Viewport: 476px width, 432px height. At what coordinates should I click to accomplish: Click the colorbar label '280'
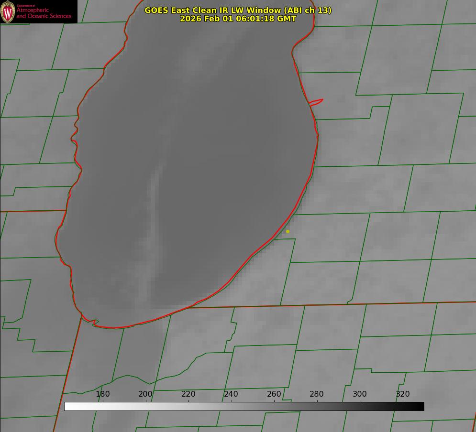pos(317,394)
